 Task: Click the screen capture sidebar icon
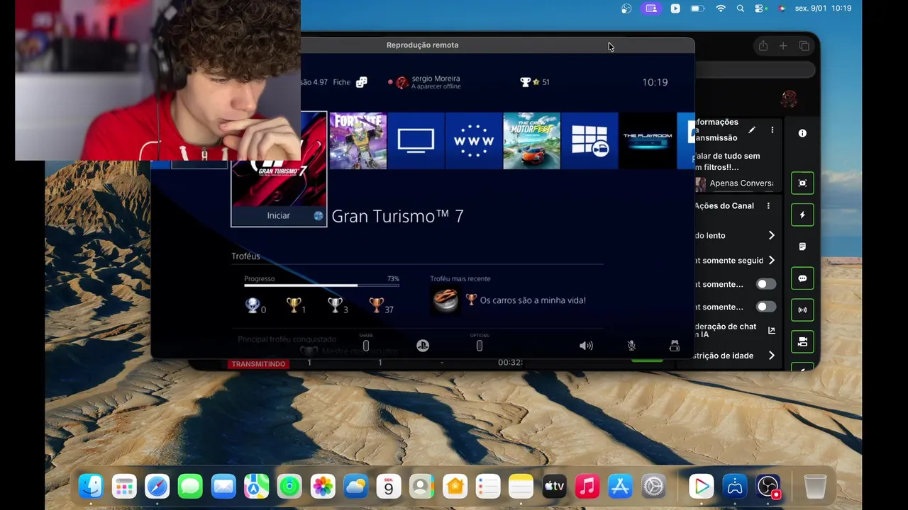(802, 183)
